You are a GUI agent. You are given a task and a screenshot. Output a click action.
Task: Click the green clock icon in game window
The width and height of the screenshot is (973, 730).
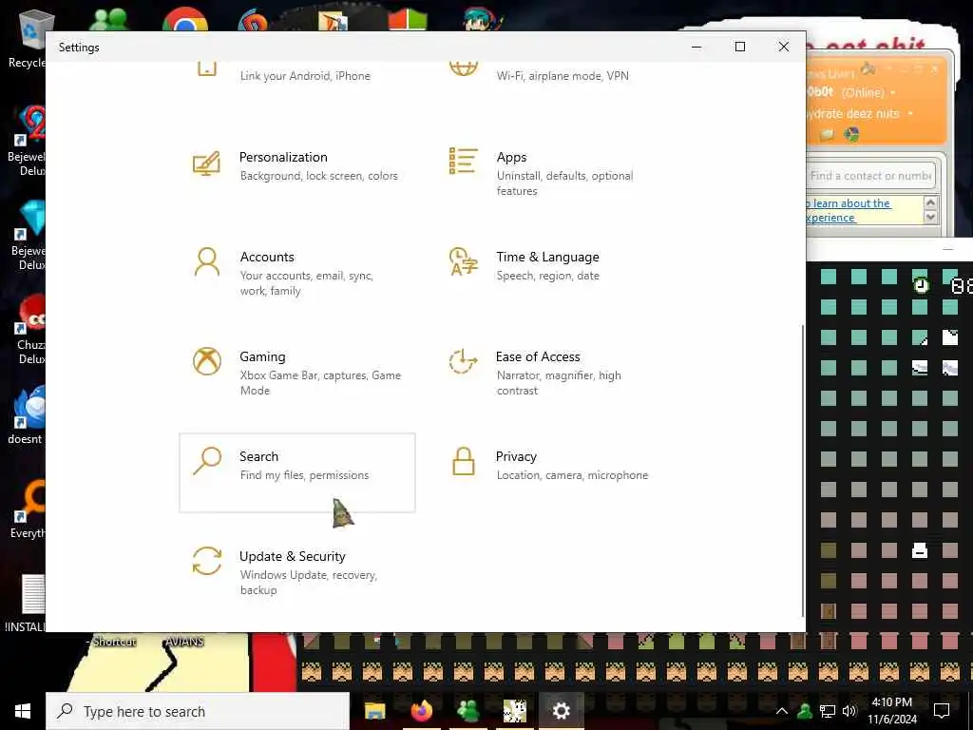click(921, 284)
